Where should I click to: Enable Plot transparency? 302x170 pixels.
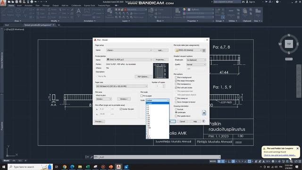coord(176,84)
